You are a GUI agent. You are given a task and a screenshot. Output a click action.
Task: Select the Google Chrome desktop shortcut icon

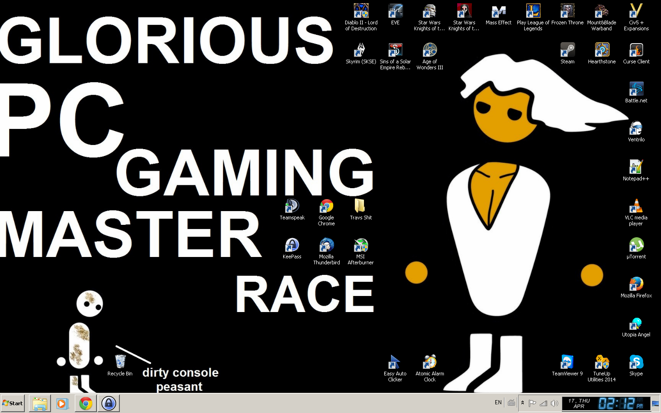point(326,212)
